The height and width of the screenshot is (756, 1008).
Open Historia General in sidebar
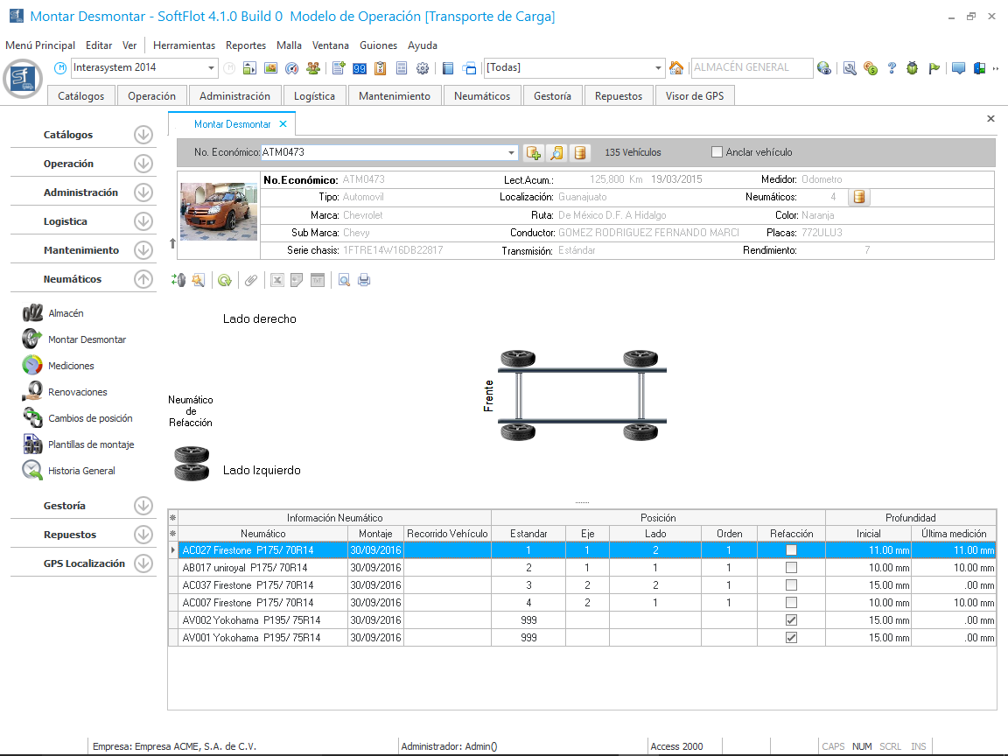(81, 471)
